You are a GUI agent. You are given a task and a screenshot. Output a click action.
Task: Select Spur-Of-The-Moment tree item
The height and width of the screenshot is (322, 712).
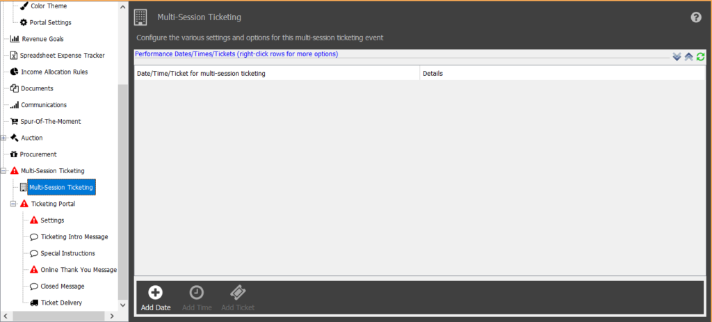[50, 121]
